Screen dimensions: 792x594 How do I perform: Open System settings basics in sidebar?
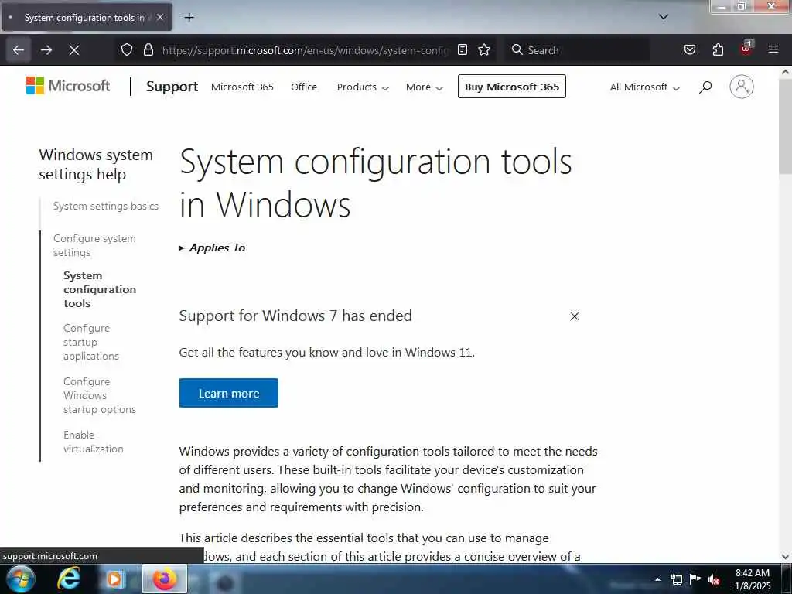point(105,206)
